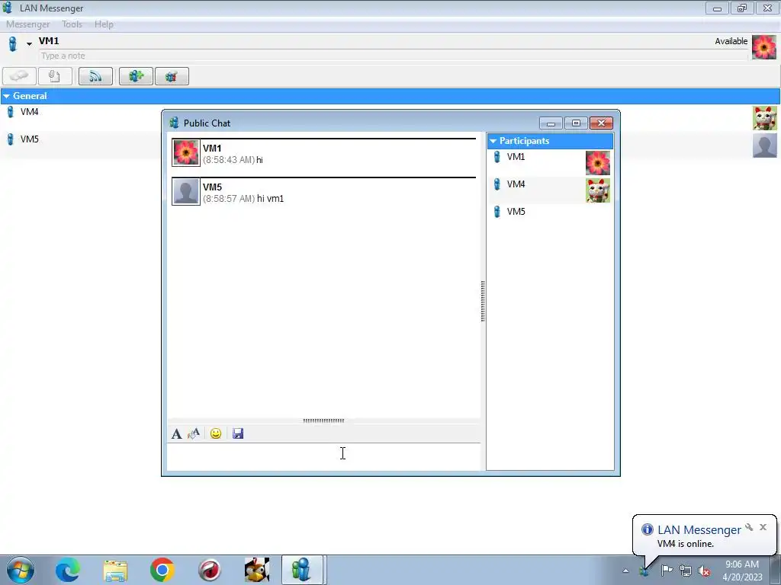This screenshot has width=781, height=585.
Task: Click the broadcast message toolbar button
Action: 95,76
